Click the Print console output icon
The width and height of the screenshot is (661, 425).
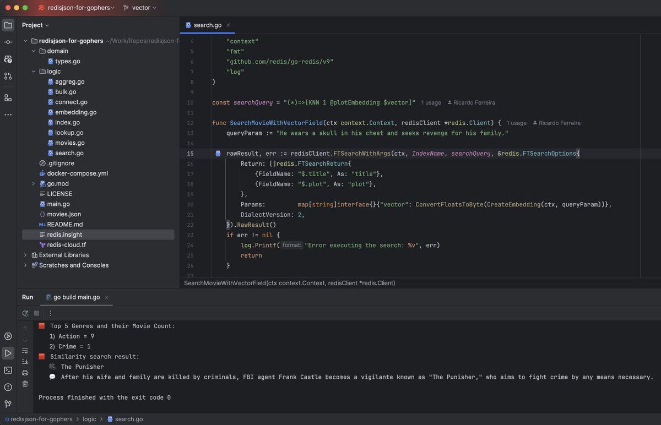click(25, 373)
